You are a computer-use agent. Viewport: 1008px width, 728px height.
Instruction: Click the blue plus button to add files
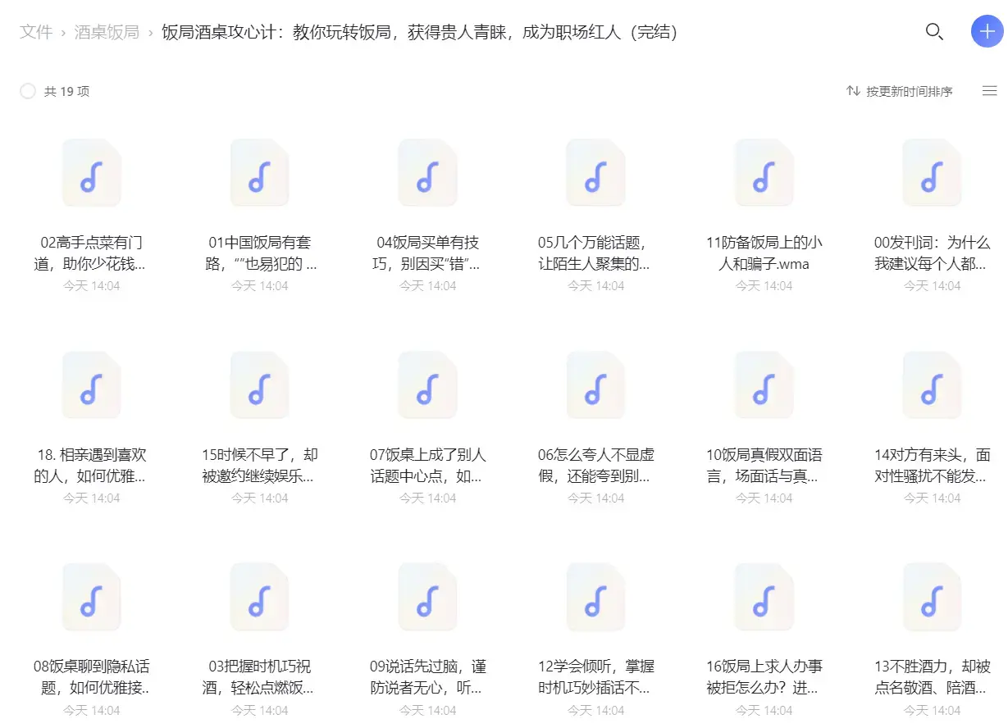pos(986,32)
